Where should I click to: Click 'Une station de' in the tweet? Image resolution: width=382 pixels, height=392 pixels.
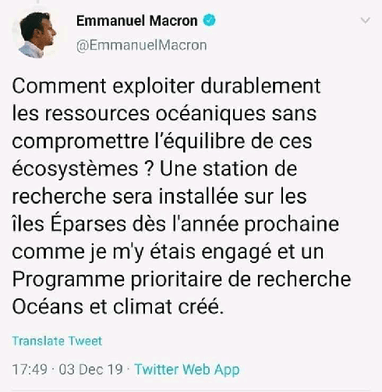228,169
